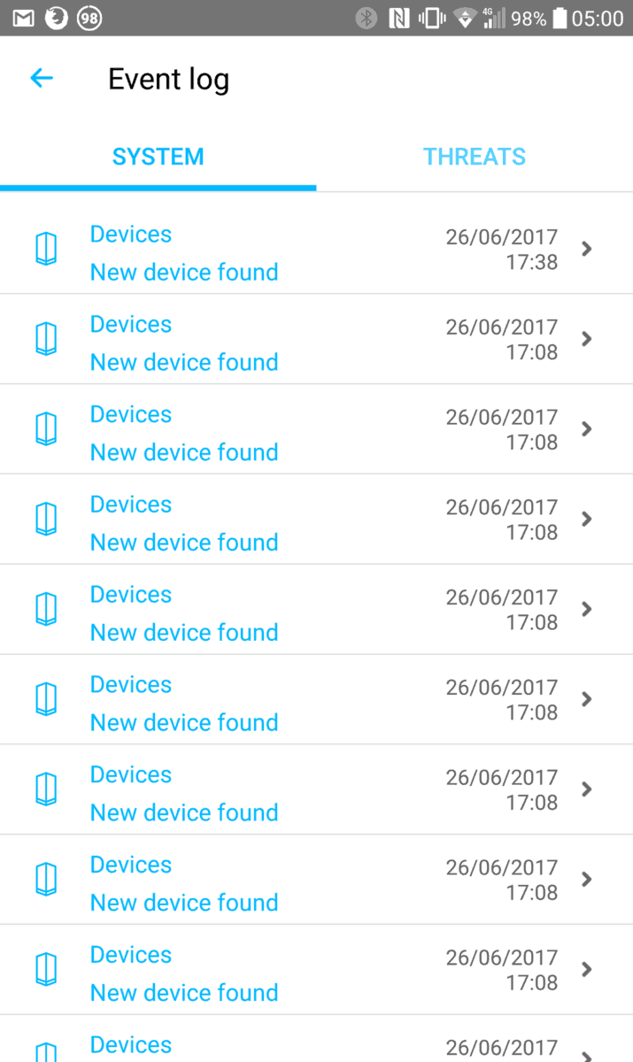Click device icon of the second event
The width and height of the screenshot is (633, 1062).
tap(46, 339)
